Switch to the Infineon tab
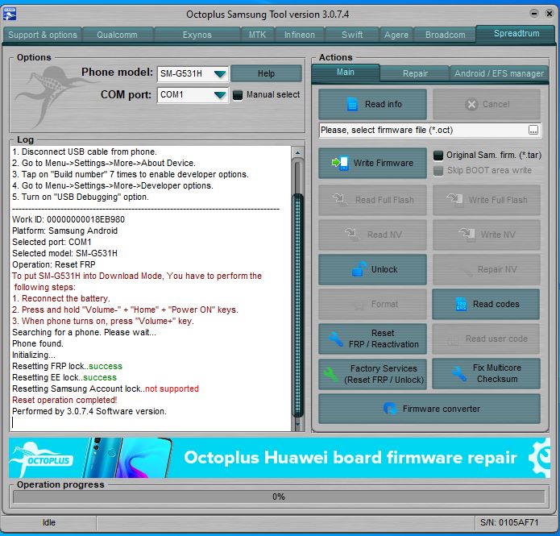Image resolution: width=560 pixels, height=536 pixels. (299, 35)
